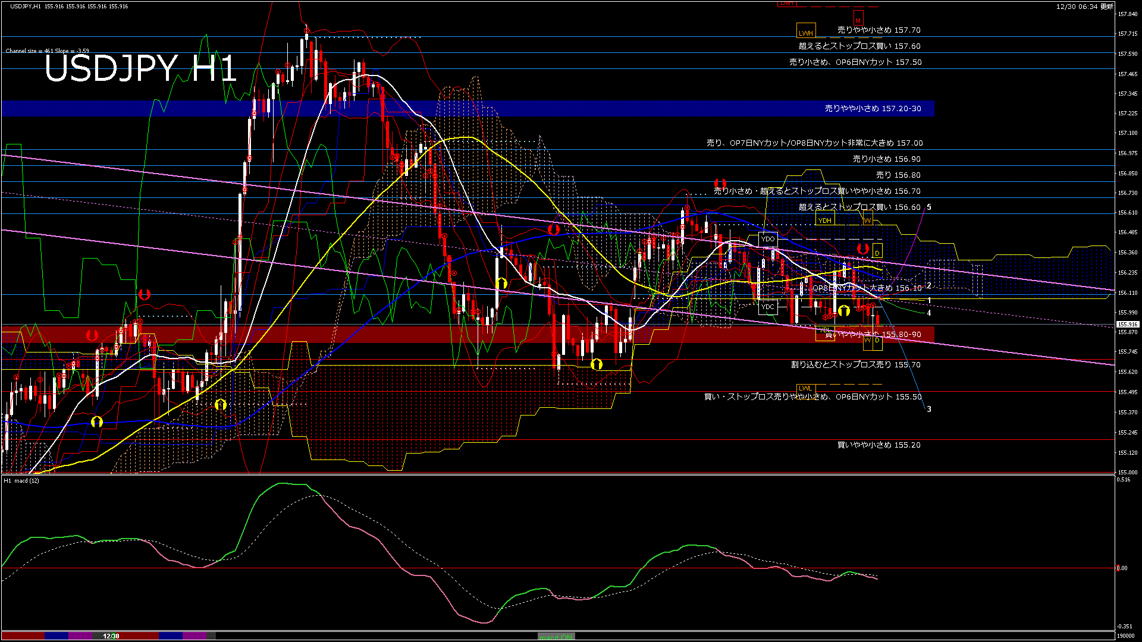This screenshot has height=642, width=1142.
Task: Click the YDO yesterday-open label box
Action: click(x=767, y=238)
